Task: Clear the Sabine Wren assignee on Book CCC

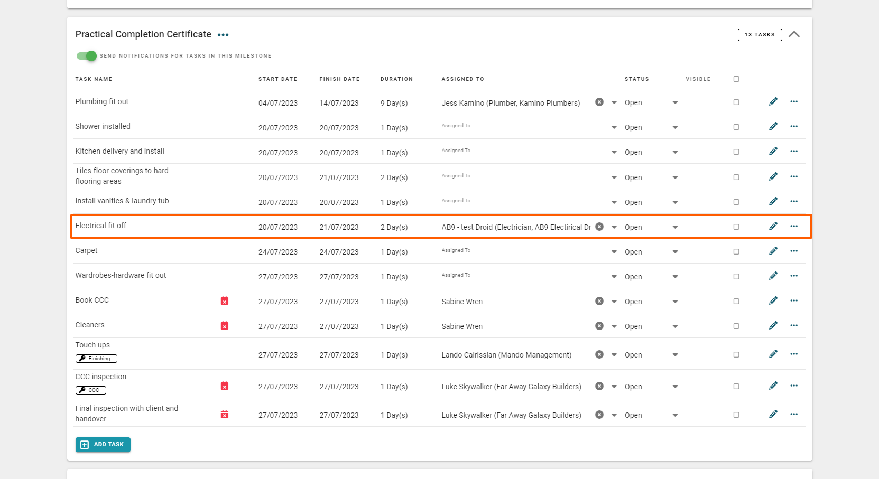Action: click(599, 301)
